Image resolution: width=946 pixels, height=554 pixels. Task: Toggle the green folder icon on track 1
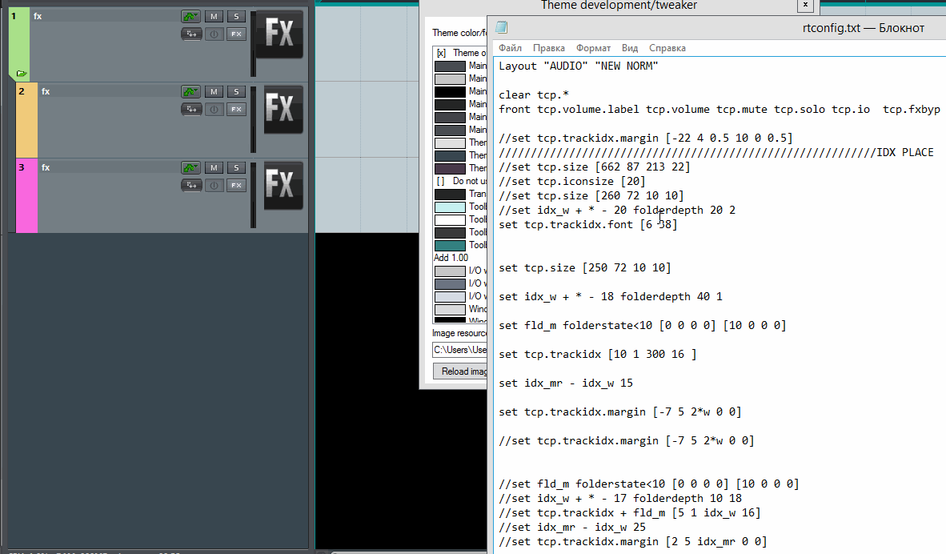[x=21, y=74]
